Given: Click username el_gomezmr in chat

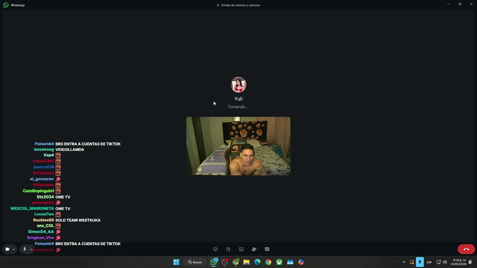Looking at the screenshot, I should tap(42, 179).
